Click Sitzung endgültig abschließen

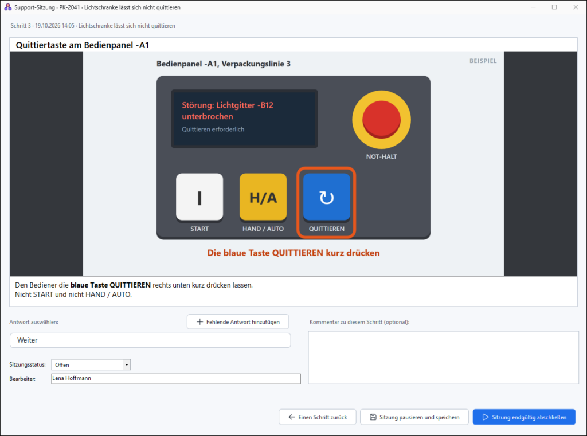pyautogui.click(x=524, y=417)
